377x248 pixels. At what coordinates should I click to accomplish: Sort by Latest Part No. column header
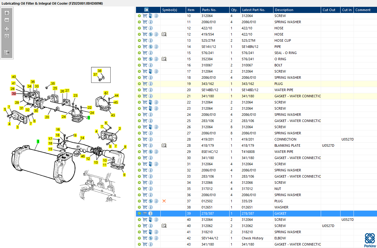point(256,10)
